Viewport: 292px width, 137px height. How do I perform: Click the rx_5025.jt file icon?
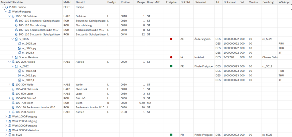tap(20, 52)
